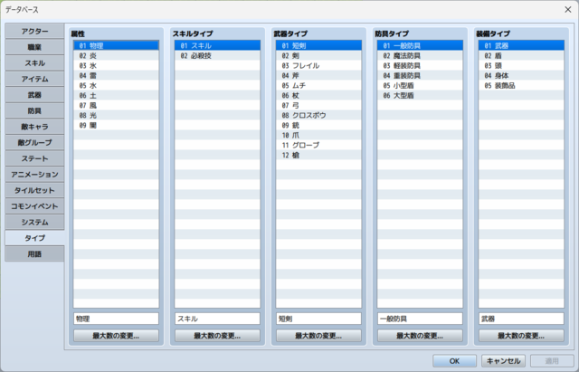
Task: Open the アニメーション tab
Action: click(x=34, y=175)
